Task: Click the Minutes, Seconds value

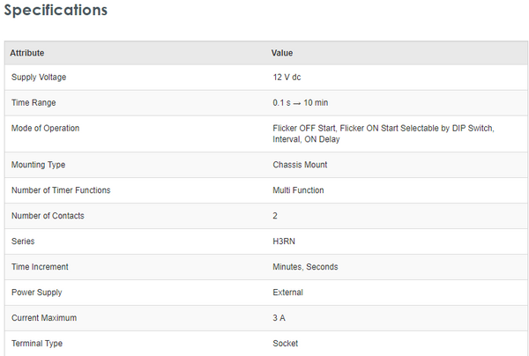Action: [x=305, y=267]
